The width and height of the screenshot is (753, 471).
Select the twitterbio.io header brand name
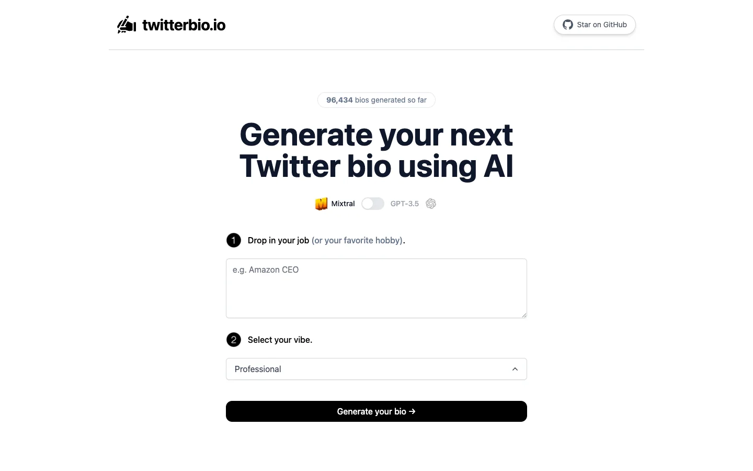(184, 25)
